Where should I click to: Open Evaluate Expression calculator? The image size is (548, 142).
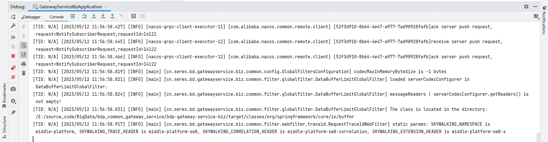(x=133, y=16)
